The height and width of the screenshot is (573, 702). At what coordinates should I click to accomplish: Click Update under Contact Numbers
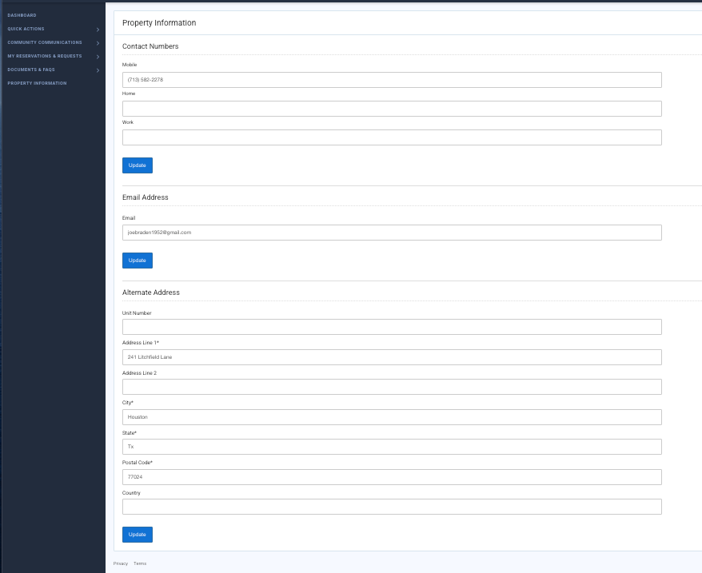click(137, 165)
